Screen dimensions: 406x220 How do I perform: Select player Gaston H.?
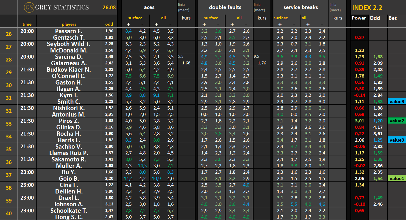[69, 82]
